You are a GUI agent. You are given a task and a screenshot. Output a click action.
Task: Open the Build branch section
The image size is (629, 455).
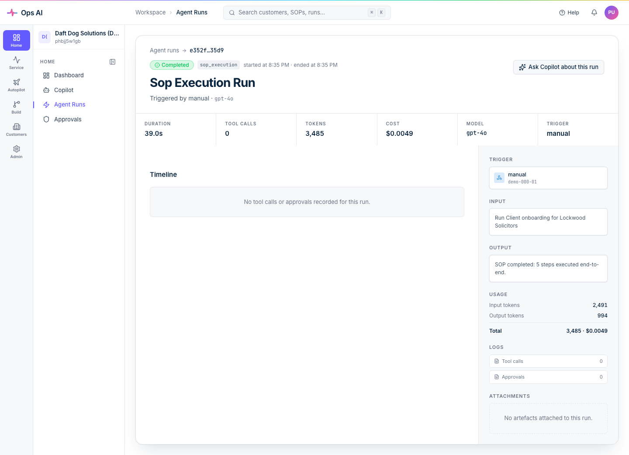point(17,107)
